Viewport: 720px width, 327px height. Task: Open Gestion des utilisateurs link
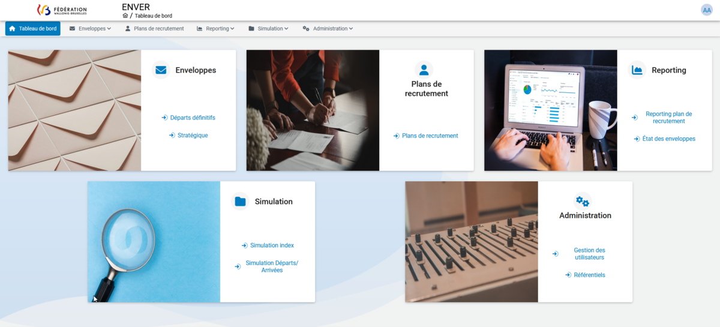point(589,254)
